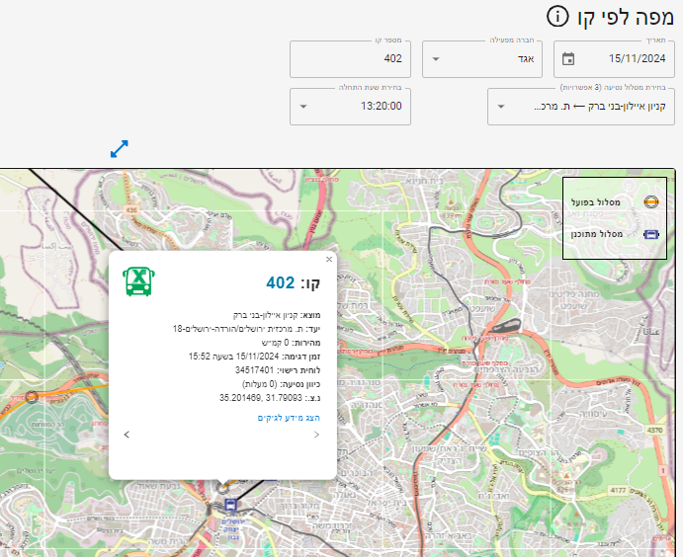Image resolution: width=683 pixels, height=557 pixels.
Task: Click the license plate number 34517401
Action: [254, 370]
